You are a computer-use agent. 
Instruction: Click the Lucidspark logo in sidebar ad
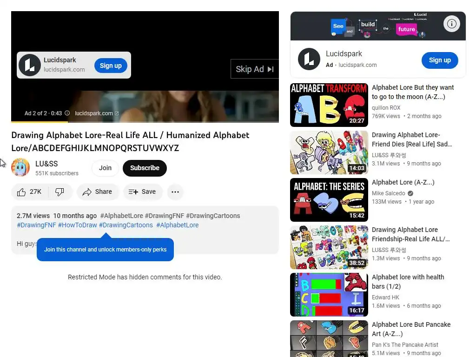(x=309, y=59)
